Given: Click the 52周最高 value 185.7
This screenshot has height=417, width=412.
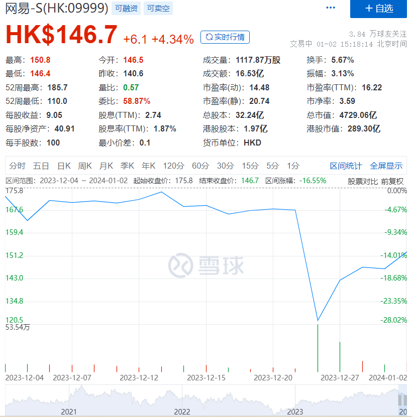Looking at the screenshot, I should point(57,87).
